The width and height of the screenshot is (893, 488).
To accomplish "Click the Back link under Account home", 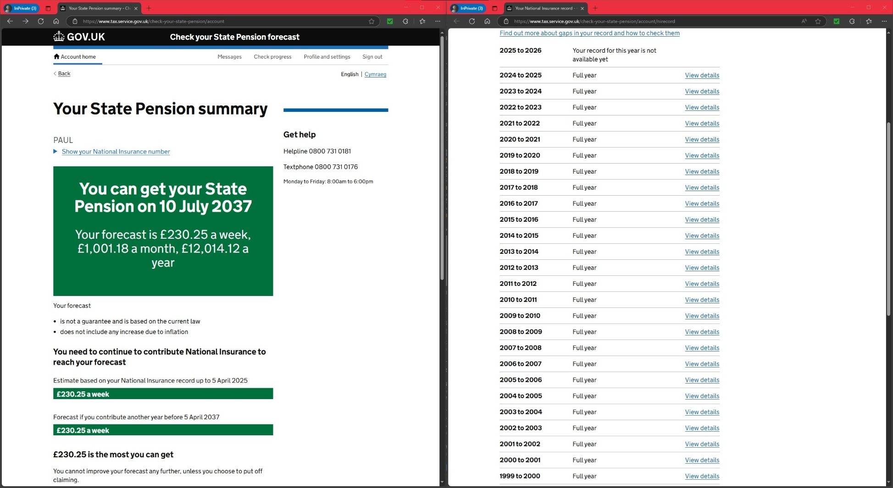I will coord(64,74).
